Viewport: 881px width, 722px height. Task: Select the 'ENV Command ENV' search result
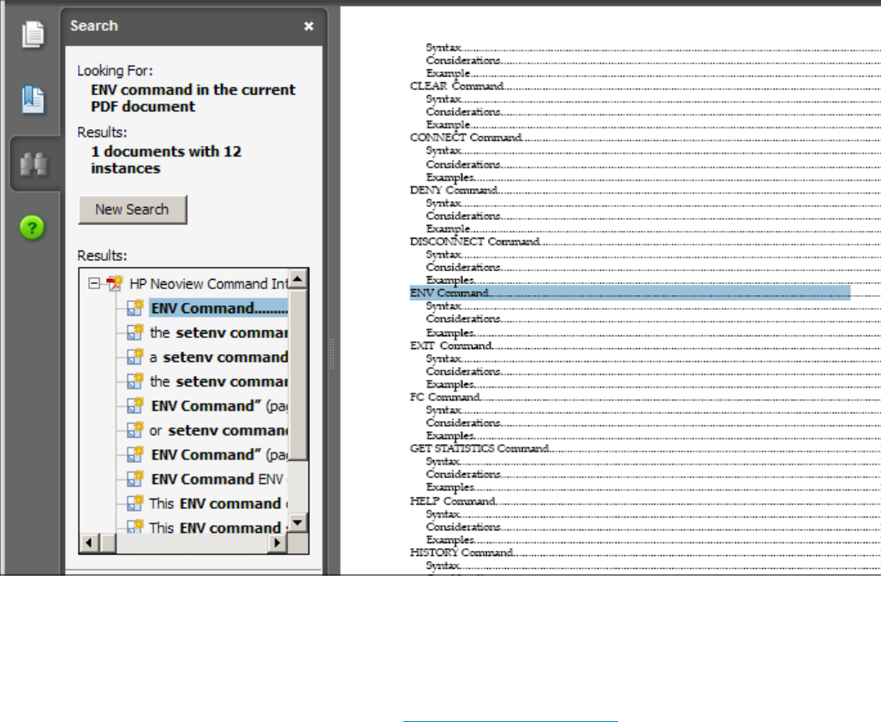coord(217,479)
